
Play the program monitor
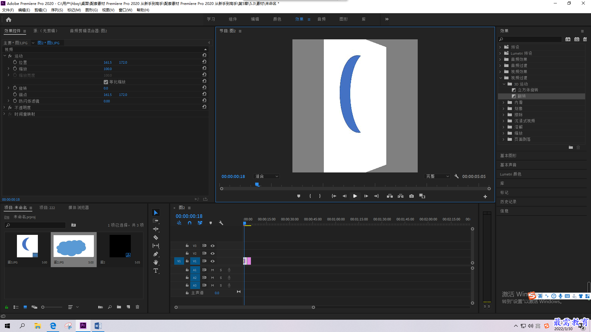click(355, 196)
